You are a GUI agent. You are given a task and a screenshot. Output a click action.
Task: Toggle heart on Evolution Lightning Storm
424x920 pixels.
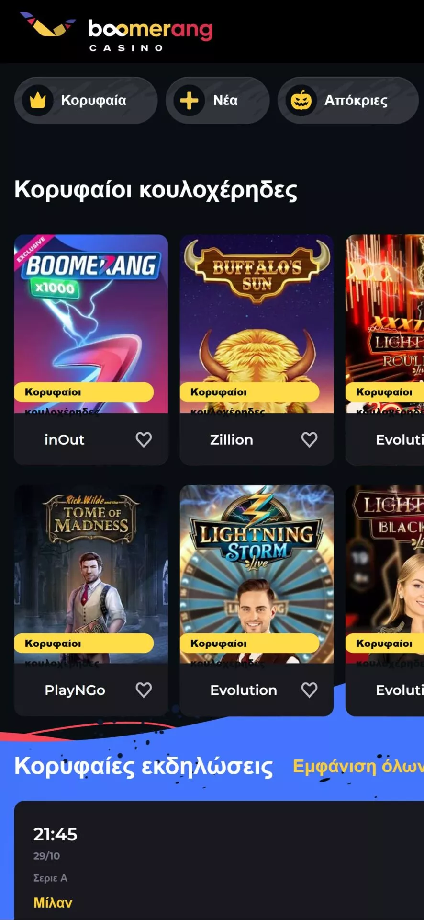(309, 690)
